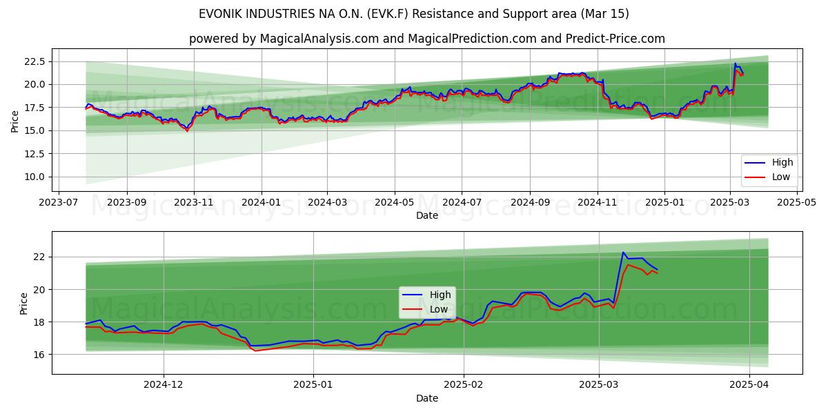Click the 'Price' y-axis label of top chart

coord(15,121)
